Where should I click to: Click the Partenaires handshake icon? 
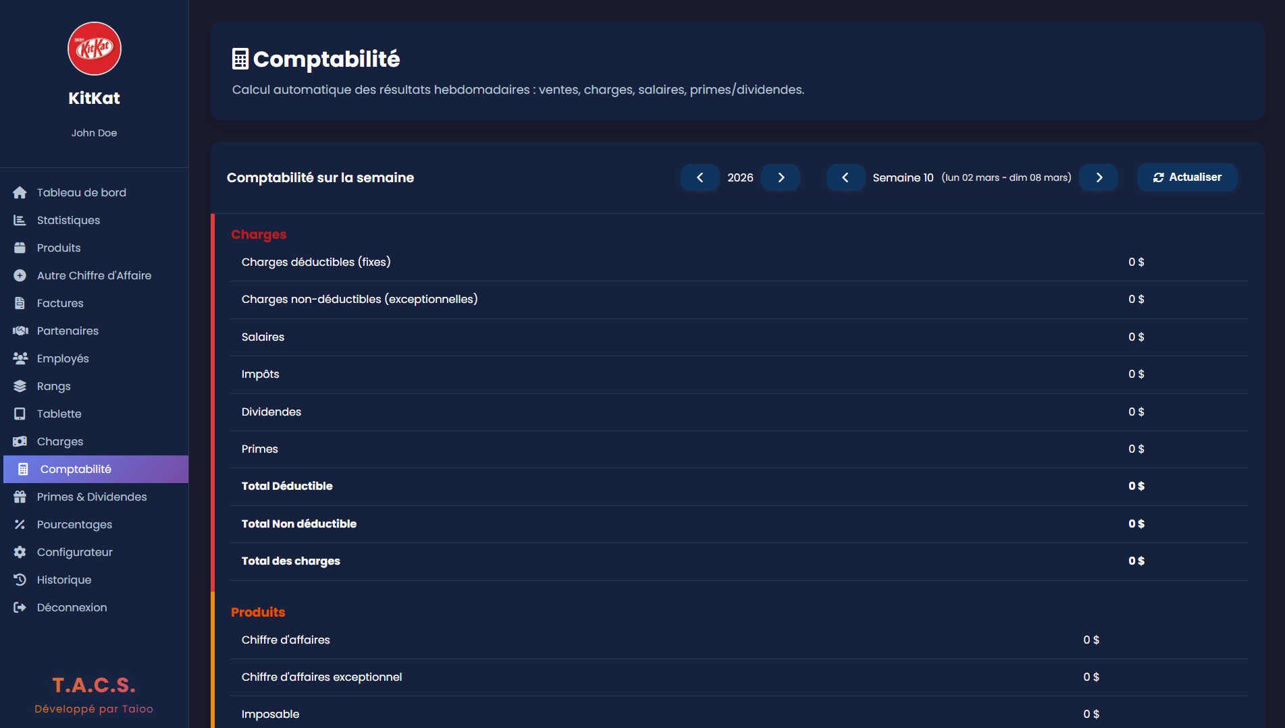[20, 331]
